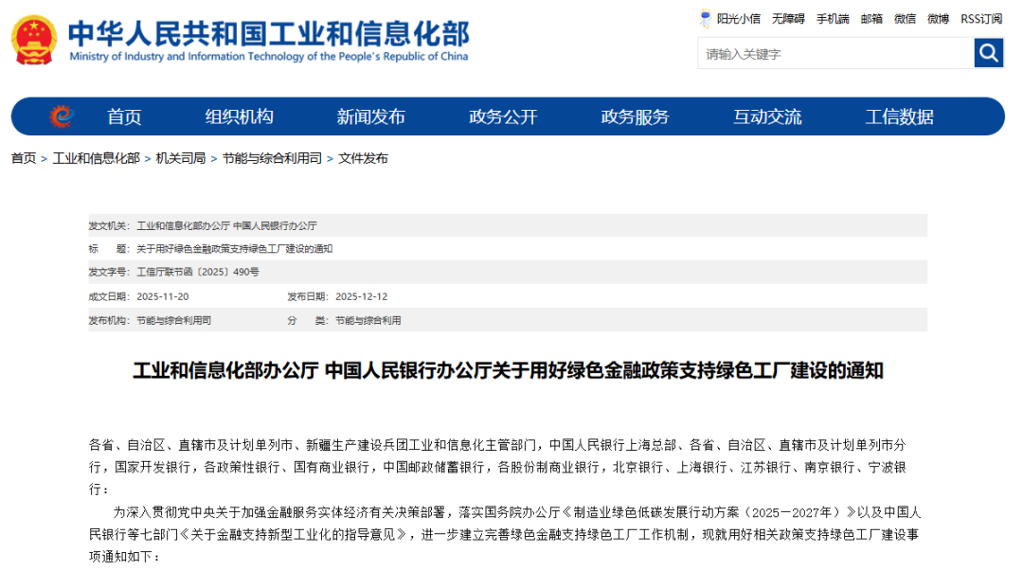1023x570 pixels.
Task: Click the 阳光小信 robot mascot icon
Action: pyautogui.click(x=706, y=18)
